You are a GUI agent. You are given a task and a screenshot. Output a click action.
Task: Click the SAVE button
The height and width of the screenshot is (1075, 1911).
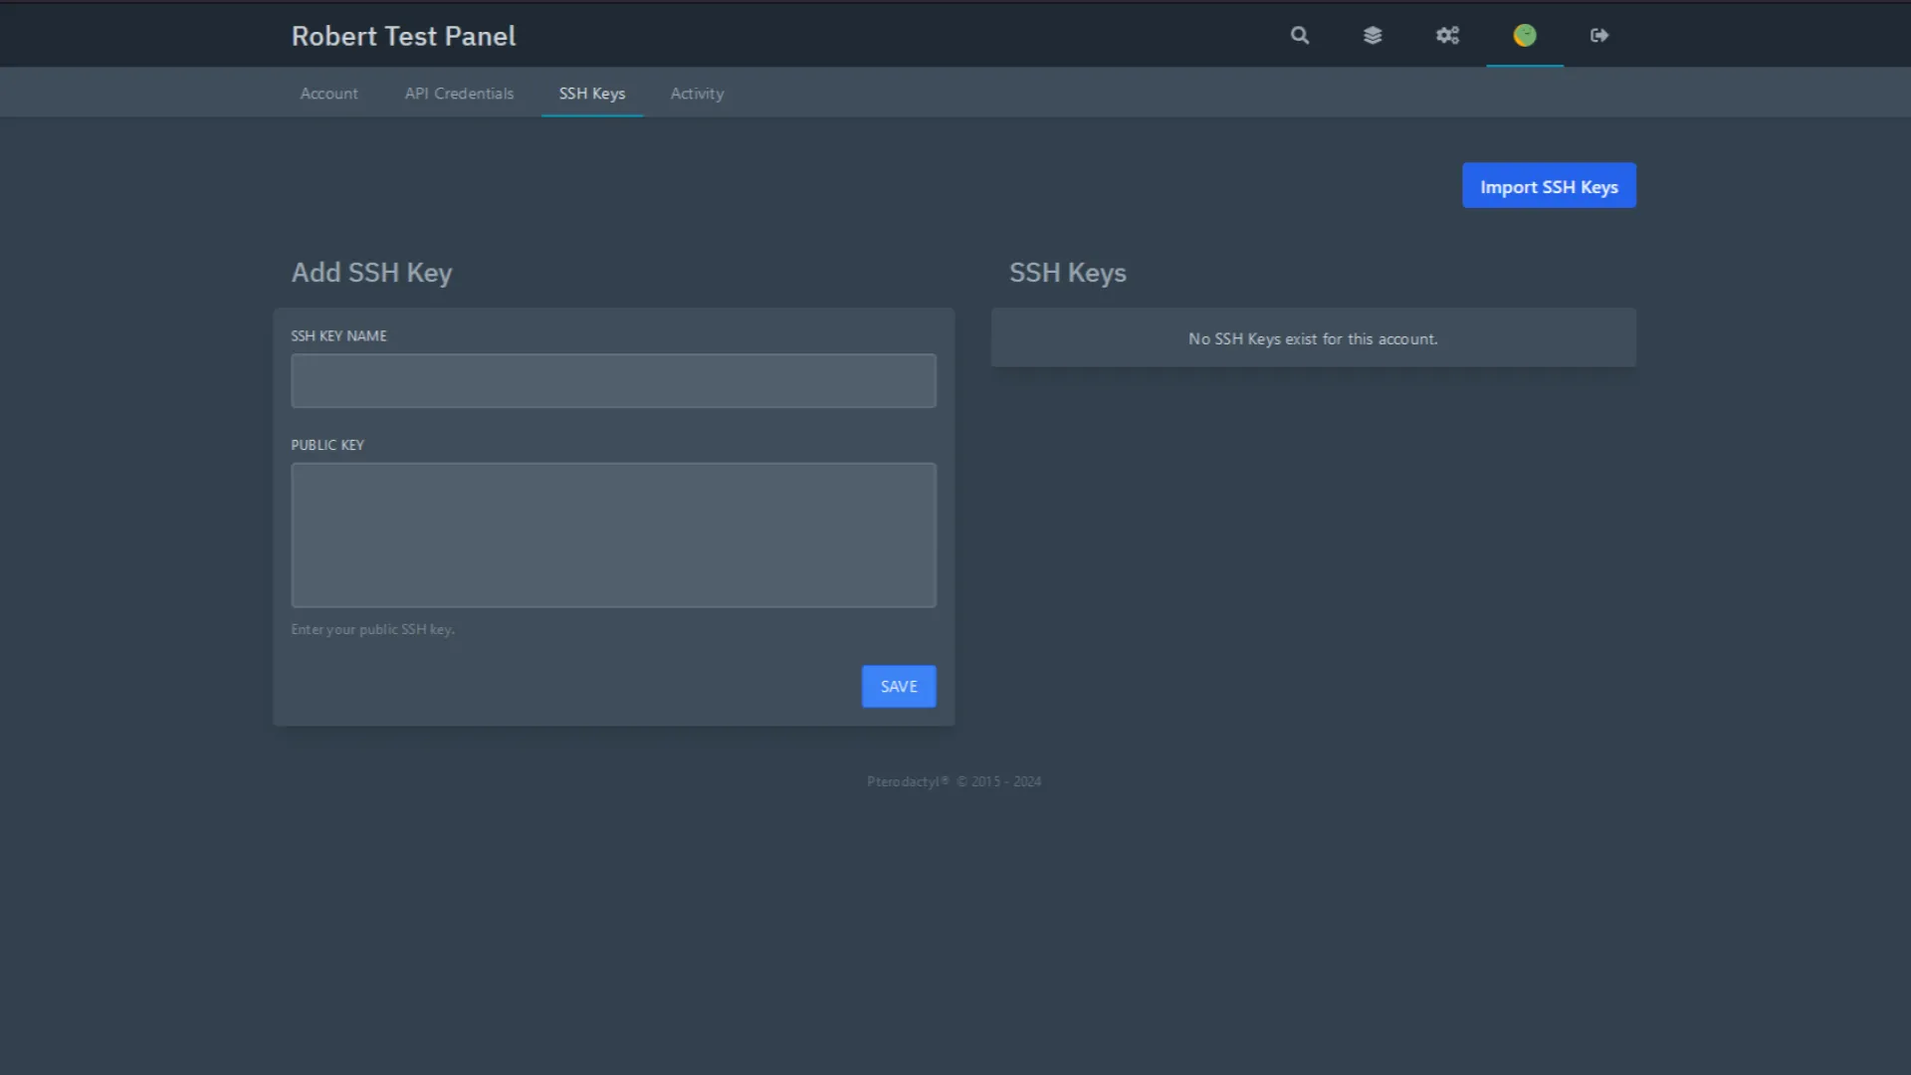click(899, 687)
